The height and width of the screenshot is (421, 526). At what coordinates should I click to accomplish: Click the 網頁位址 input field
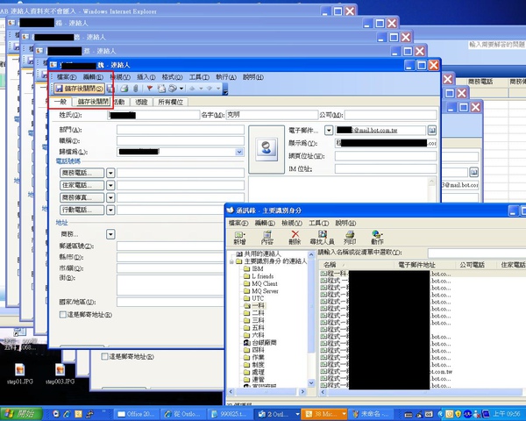click(386, 156)
